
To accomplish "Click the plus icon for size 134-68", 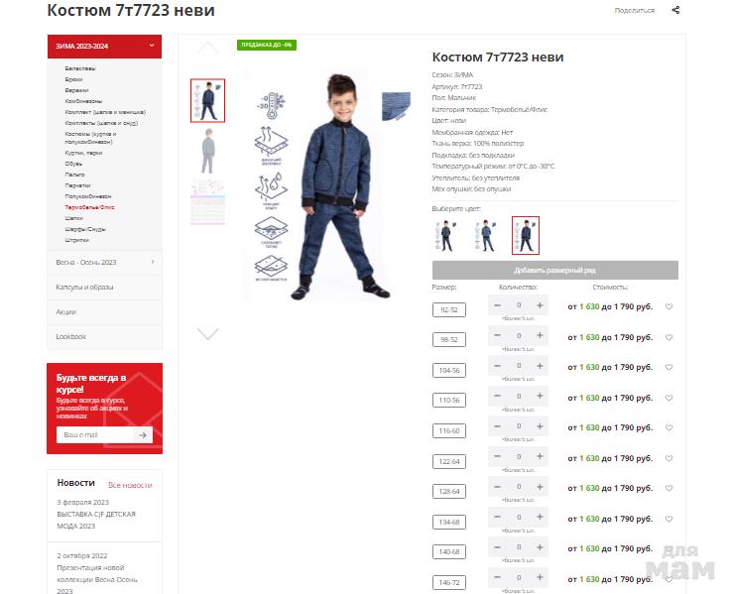I will pos(540,517).
